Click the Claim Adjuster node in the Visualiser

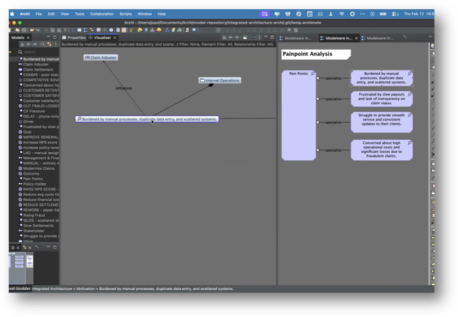(101, 57)
